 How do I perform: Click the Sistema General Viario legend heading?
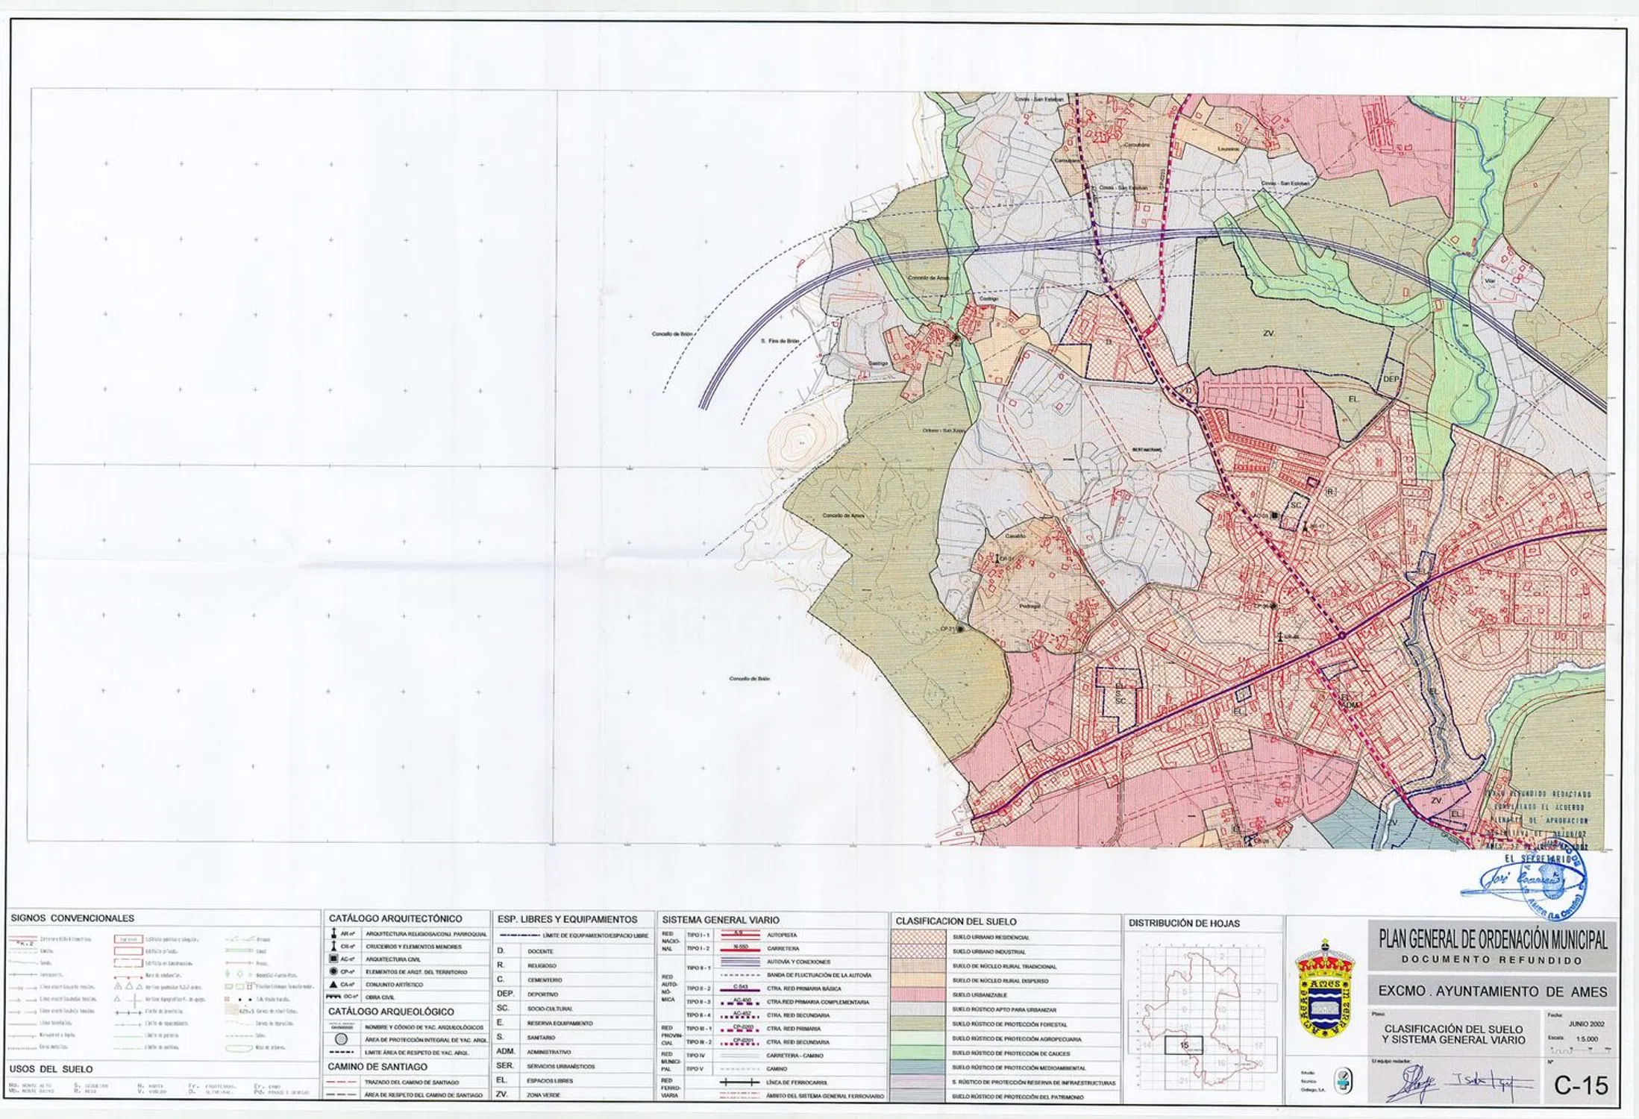[x=720, y=920]
